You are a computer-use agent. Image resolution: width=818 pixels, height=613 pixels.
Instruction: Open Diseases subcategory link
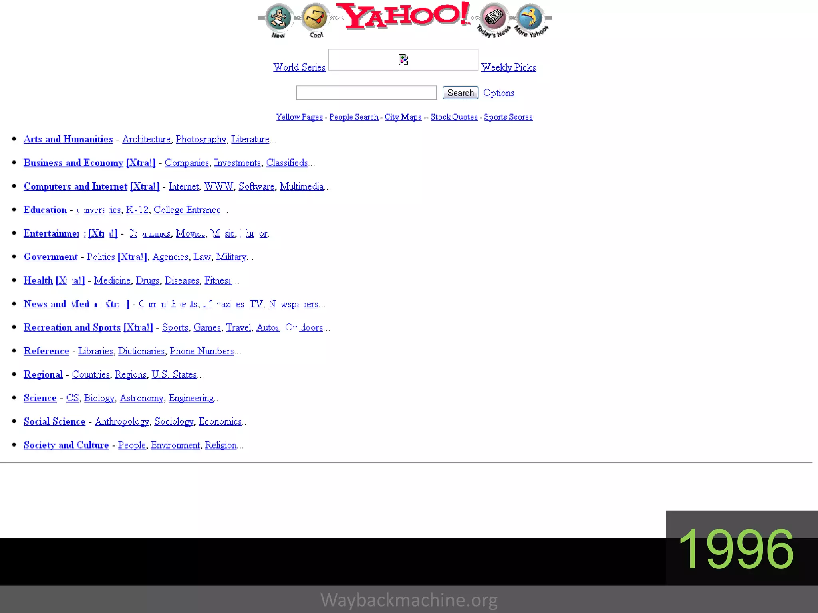182,281
